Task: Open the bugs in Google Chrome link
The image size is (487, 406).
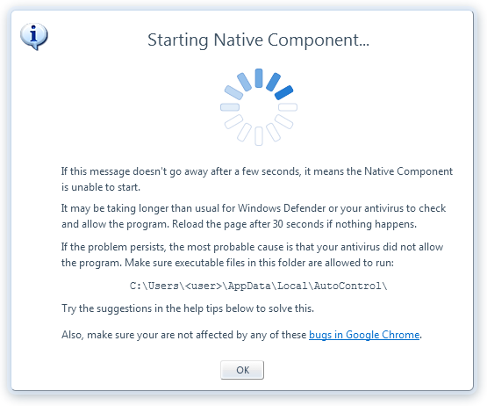Action: point(364,335)
